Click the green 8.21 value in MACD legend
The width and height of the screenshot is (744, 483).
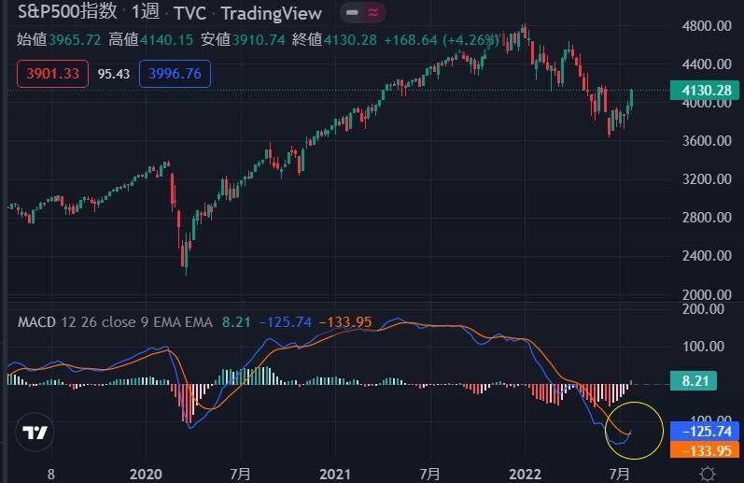coord(236,322)
